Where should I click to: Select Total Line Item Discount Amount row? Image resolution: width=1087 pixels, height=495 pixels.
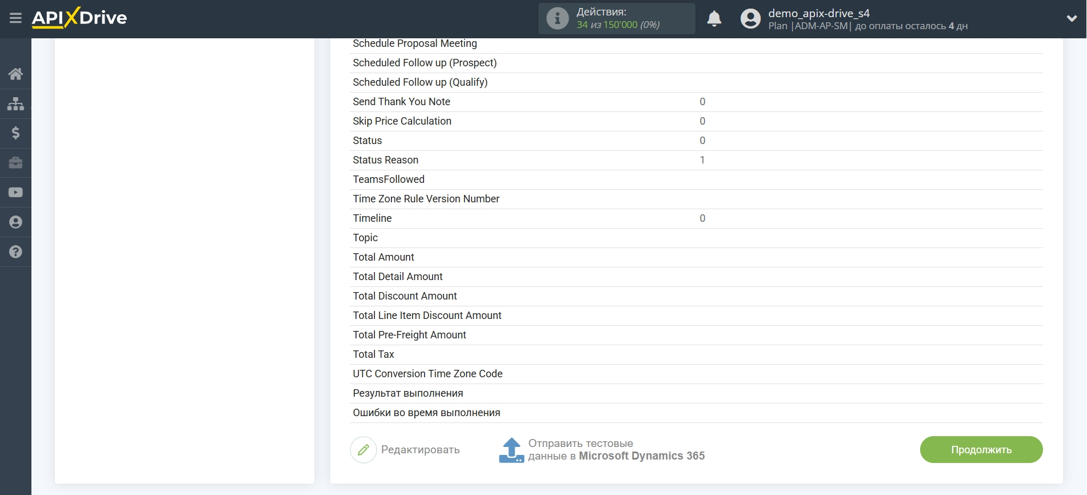pyautogui.click(x=696, y=316)
